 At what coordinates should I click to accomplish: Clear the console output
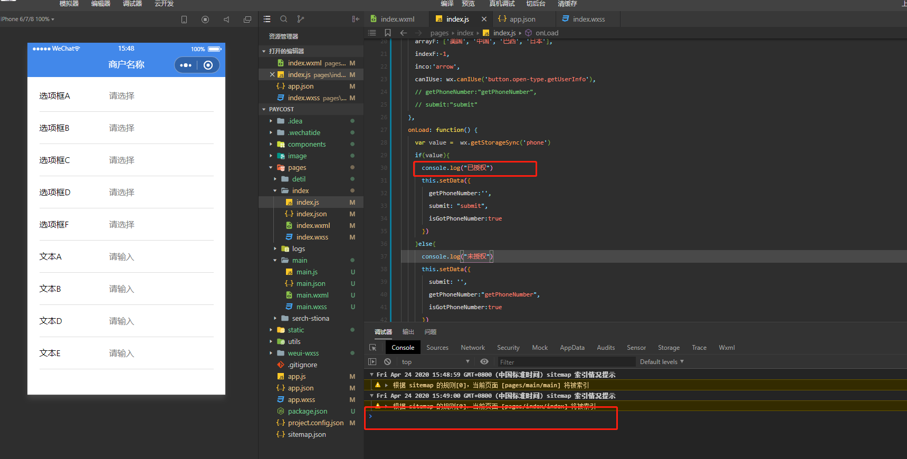pyautogui.click(x=388, y=362)
